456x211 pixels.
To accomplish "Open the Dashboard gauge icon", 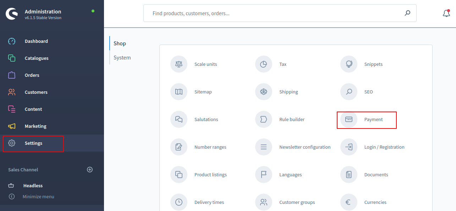I will click(12, 41).
